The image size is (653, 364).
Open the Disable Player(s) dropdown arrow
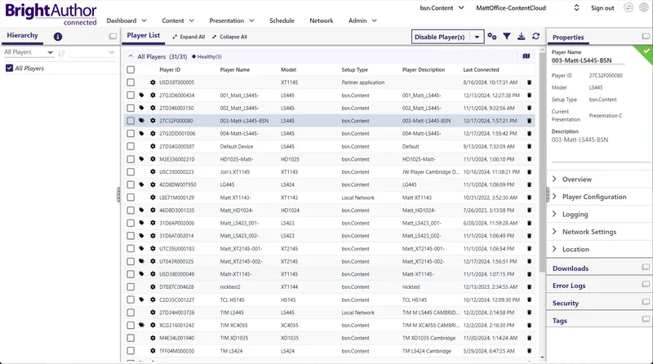[476, 37]
